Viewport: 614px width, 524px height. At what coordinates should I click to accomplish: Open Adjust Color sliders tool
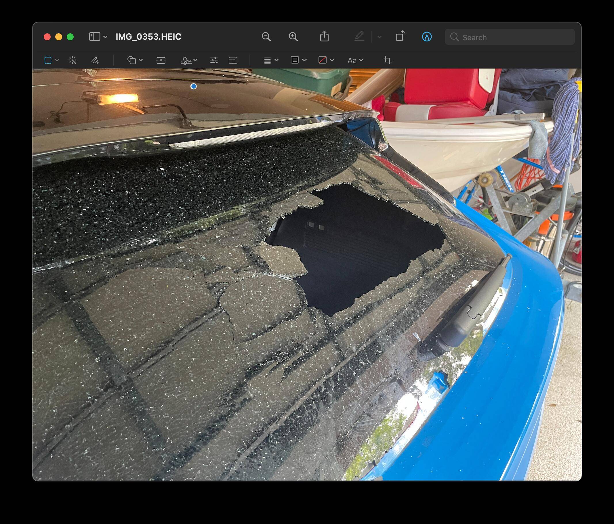pos(214,60)
